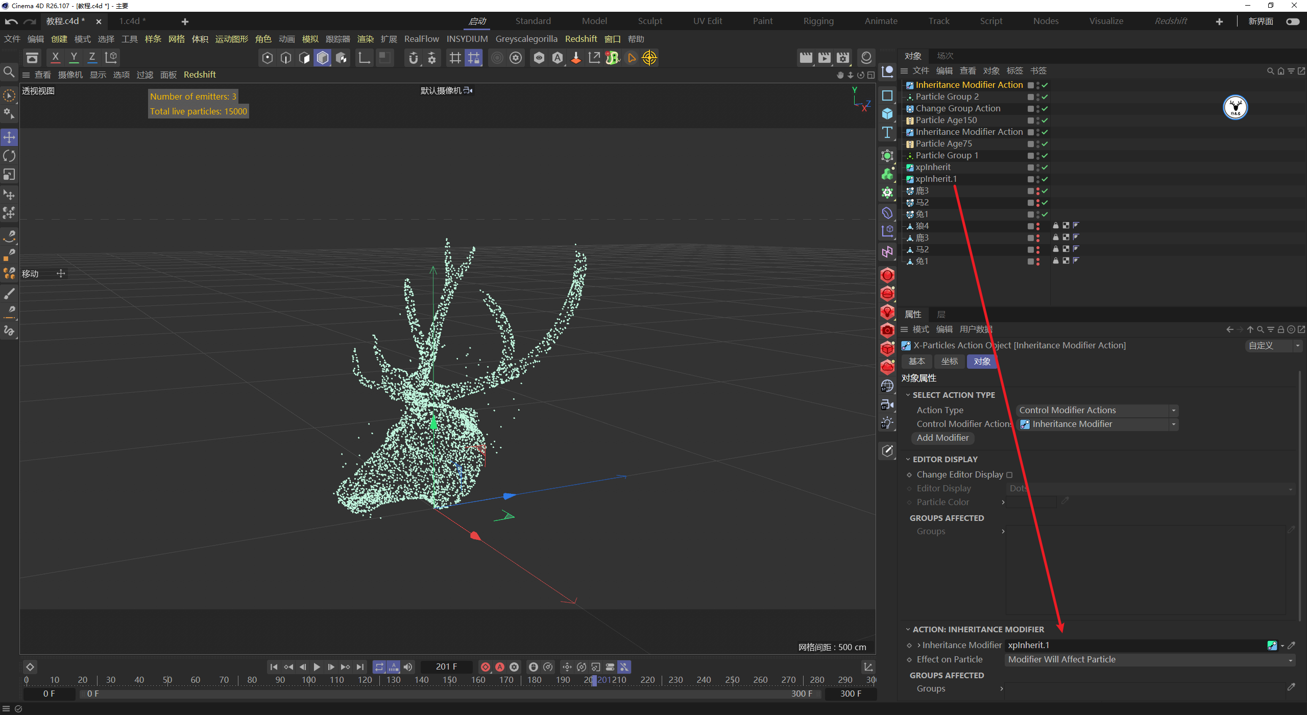1307x715 pixels.
Task: Click frame 100 on the timeline ruler
Action: tap(308, 680)
